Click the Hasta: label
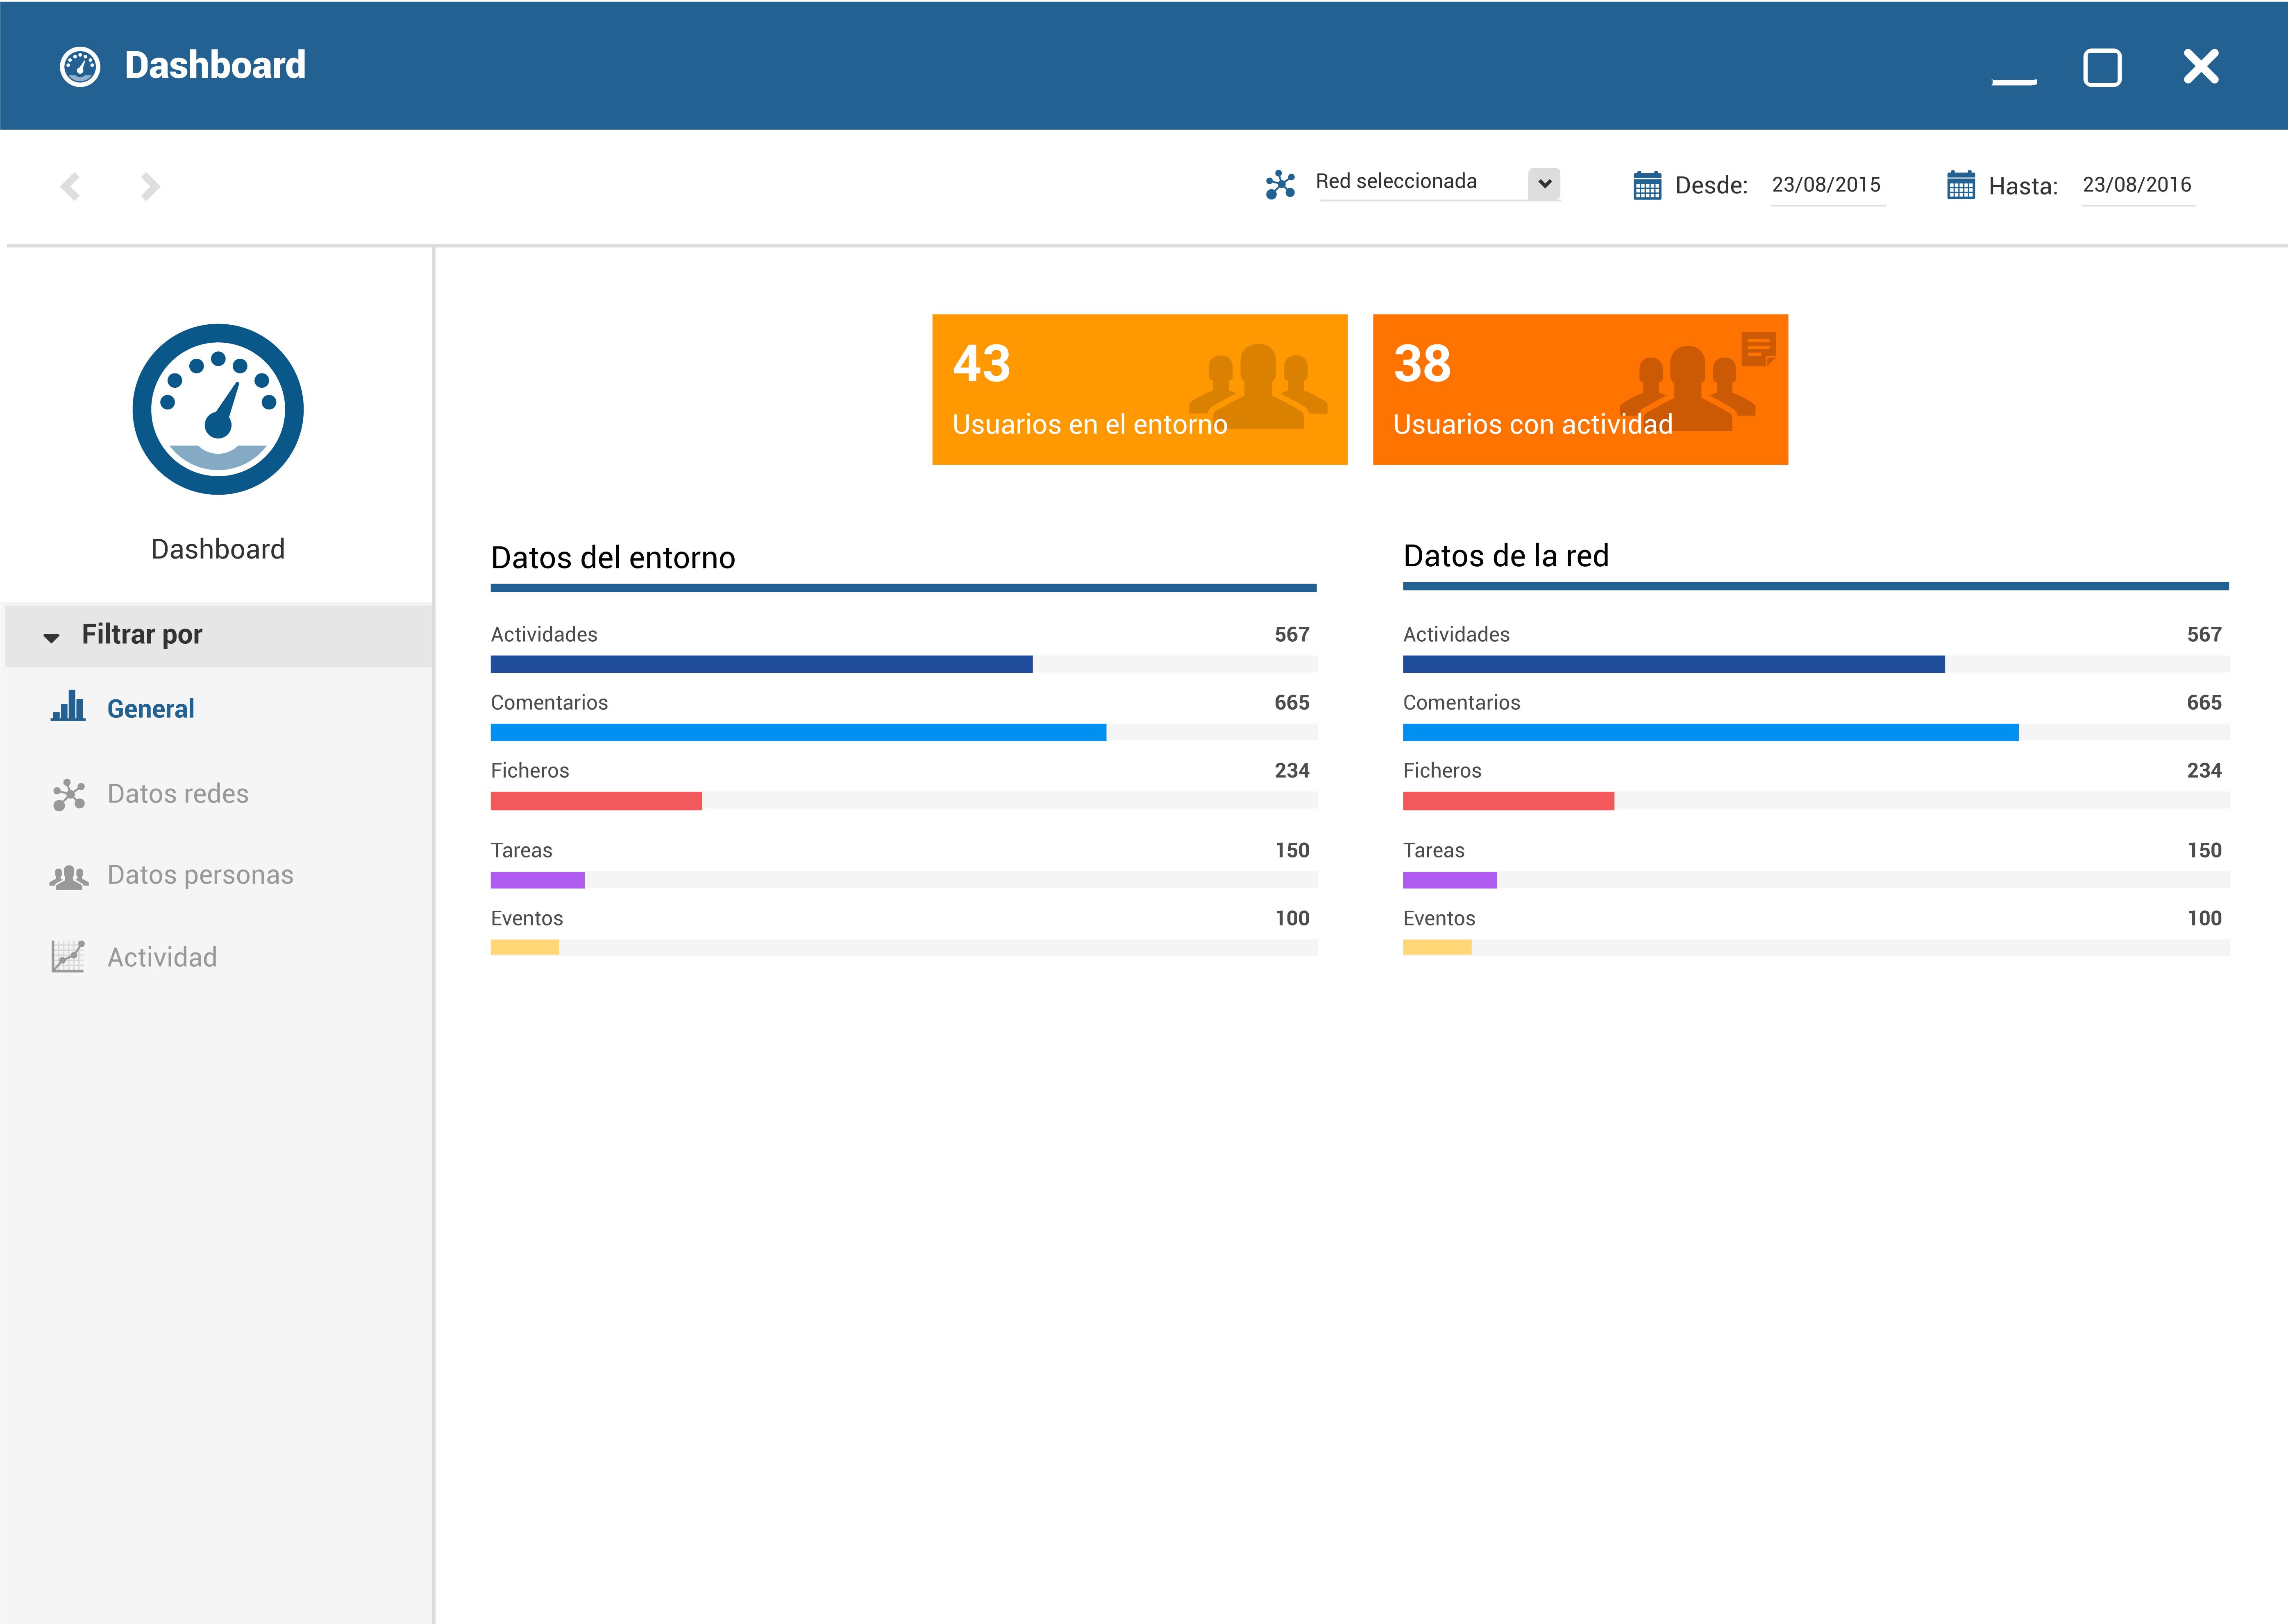The height and width of the screenshot is (1624, 2288). click(2023, 187)
